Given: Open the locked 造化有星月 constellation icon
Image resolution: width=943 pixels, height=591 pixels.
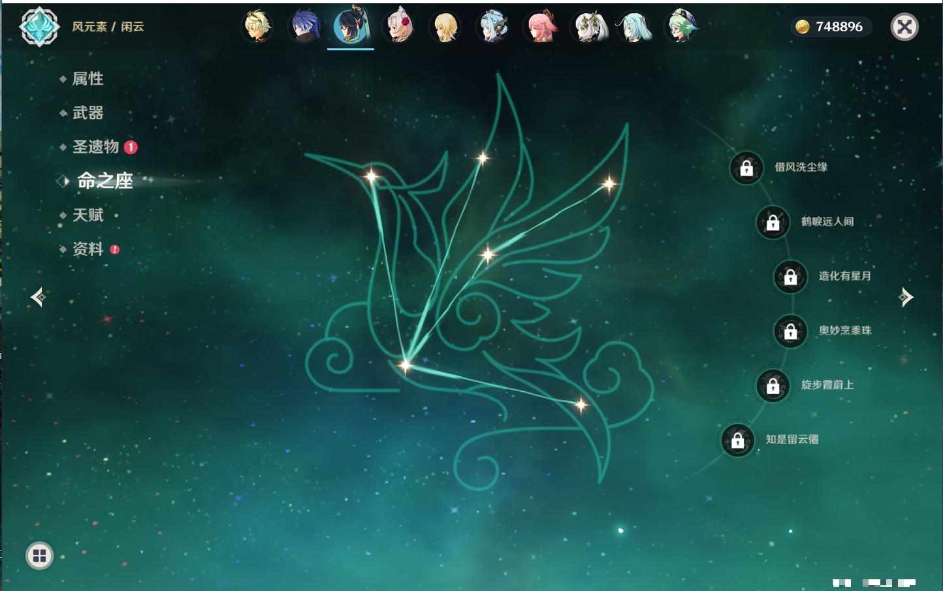Looking at the screenshot, I should (x=790, y=276).
